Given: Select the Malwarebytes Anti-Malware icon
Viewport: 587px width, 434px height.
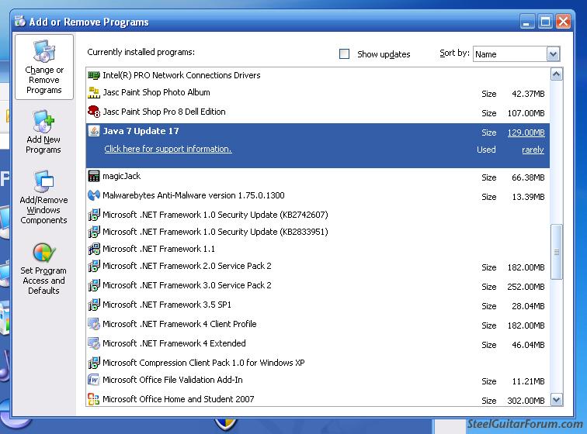Looking at the screenshot, I should tap(94, 195).
